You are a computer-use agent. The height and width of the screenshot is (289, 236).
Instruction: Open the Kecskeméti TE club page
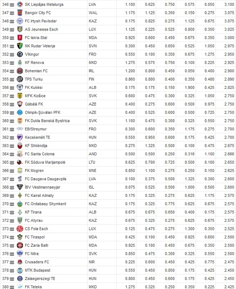(x=37, y=137)
